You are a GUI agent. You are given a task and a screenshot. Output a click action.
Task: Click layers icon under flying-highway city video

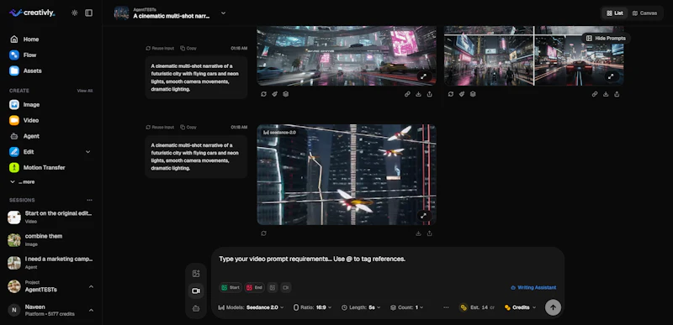pyautogui.click(x=286, y=94)
